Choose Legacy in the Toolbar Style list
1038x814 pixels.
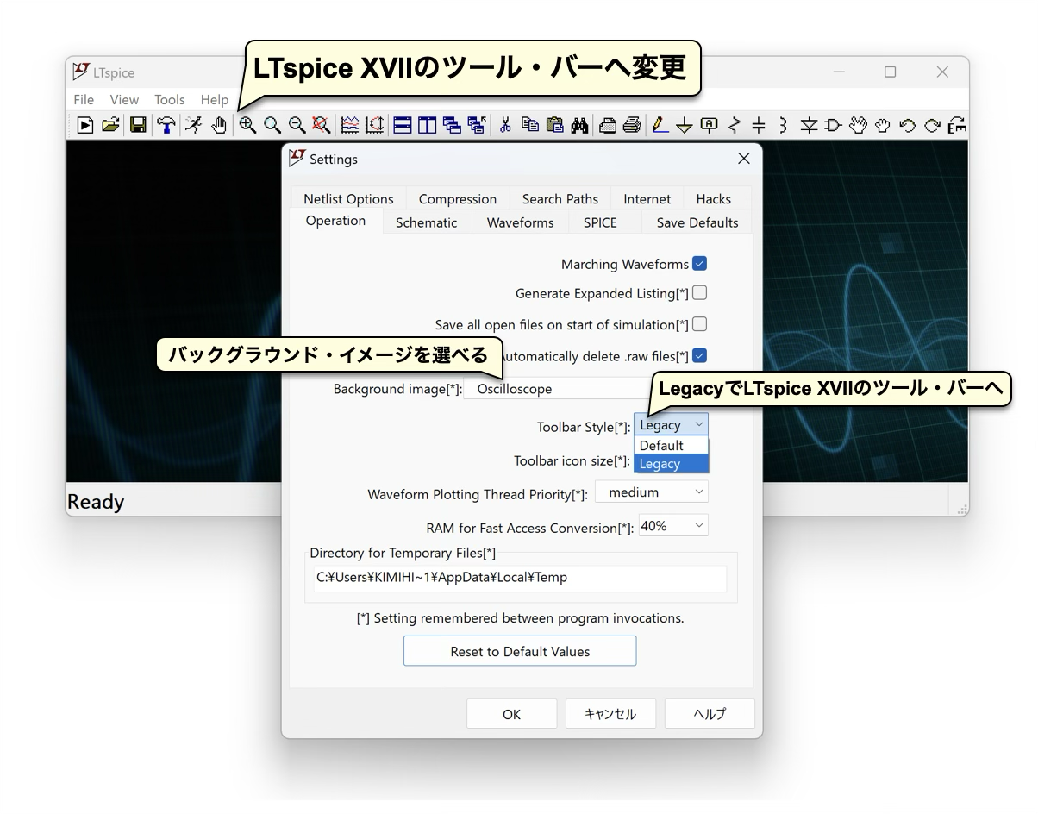coord(672,464)
